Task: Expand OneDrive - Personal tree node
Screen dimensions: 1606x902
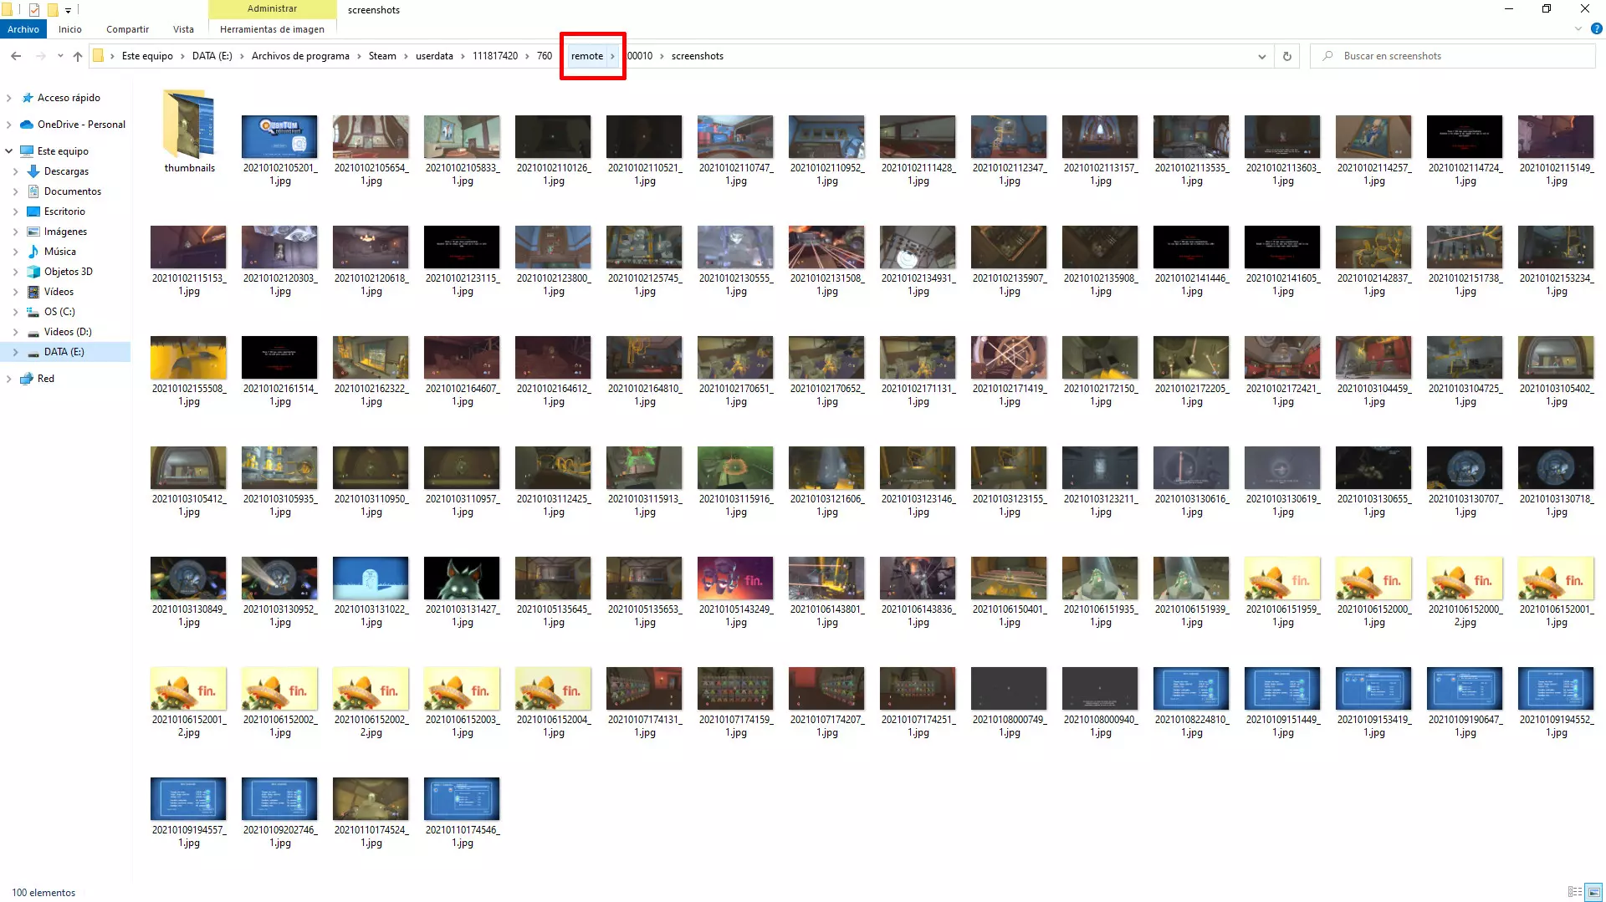Action: 9,125
